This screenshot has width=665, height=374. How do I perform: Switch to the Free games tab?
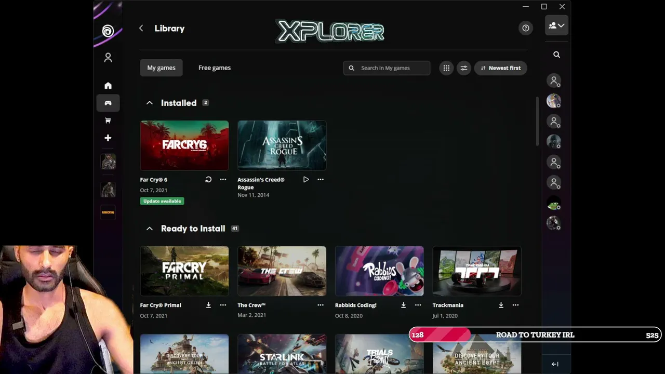coord(215,68)
